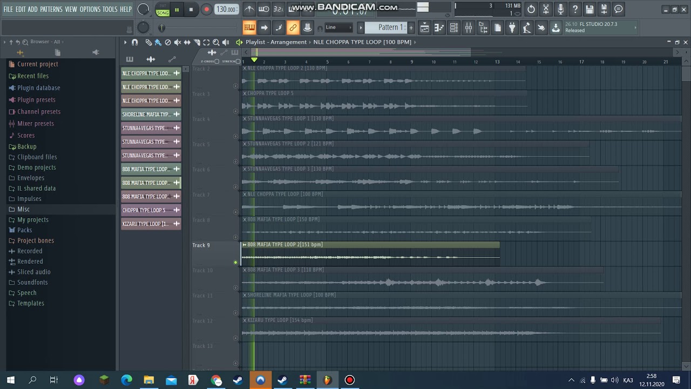Select the SHORELINE MAFIA clip in picker
Screen dimensions: 691x389
151,115
